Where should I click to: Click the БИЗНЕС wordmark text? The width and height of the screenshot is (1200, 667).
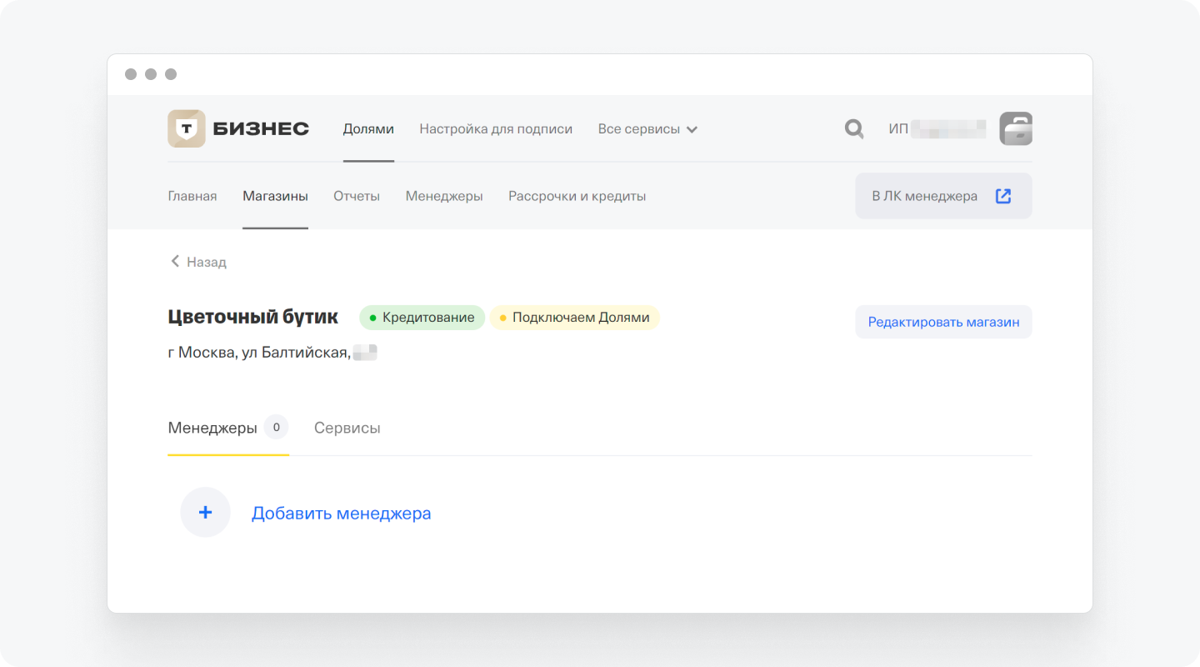261,129
